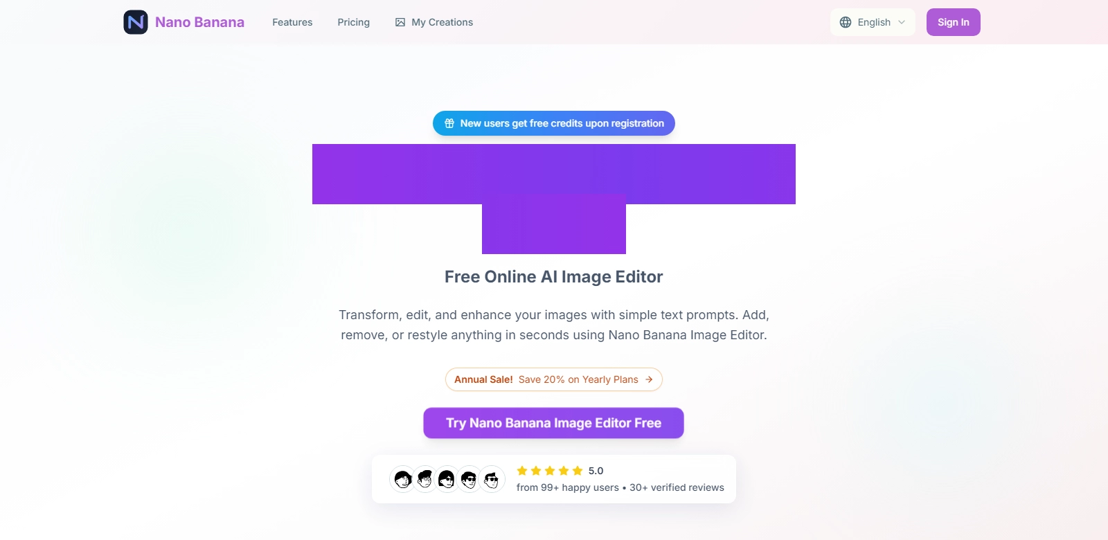
Task: Click Try Nano Banana Image Editor Free
Action: (x=554, y=423)
